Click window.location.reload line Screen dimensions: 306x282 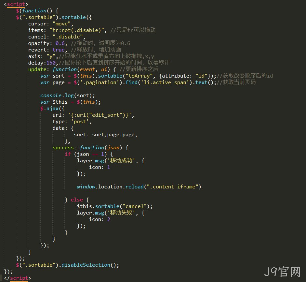tap(139, 187)
